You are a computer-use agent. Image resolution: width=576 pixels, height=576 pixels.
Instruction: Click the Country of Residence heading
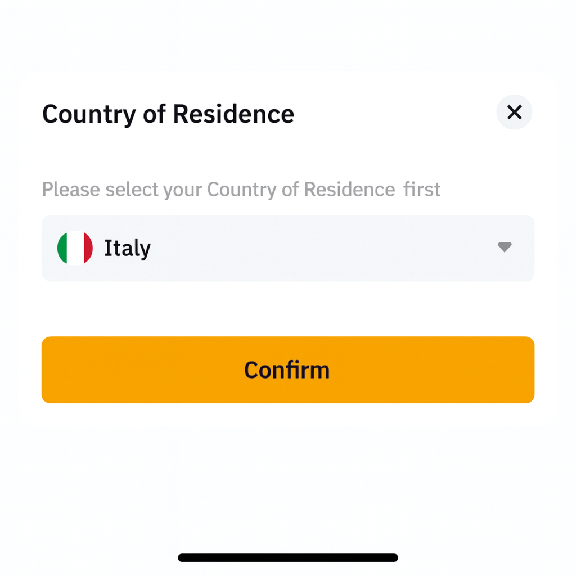(x=168, y=114)
